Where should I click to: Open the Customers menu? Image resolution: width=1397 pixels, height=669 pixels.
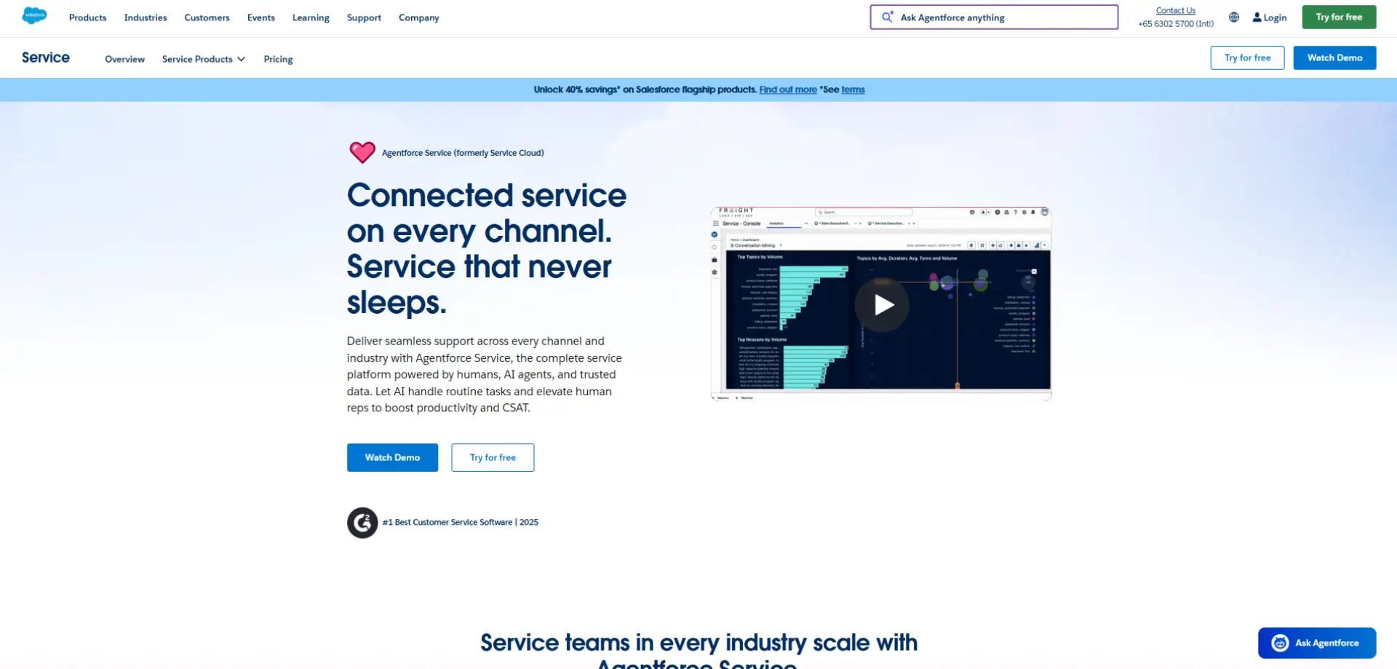207,17
